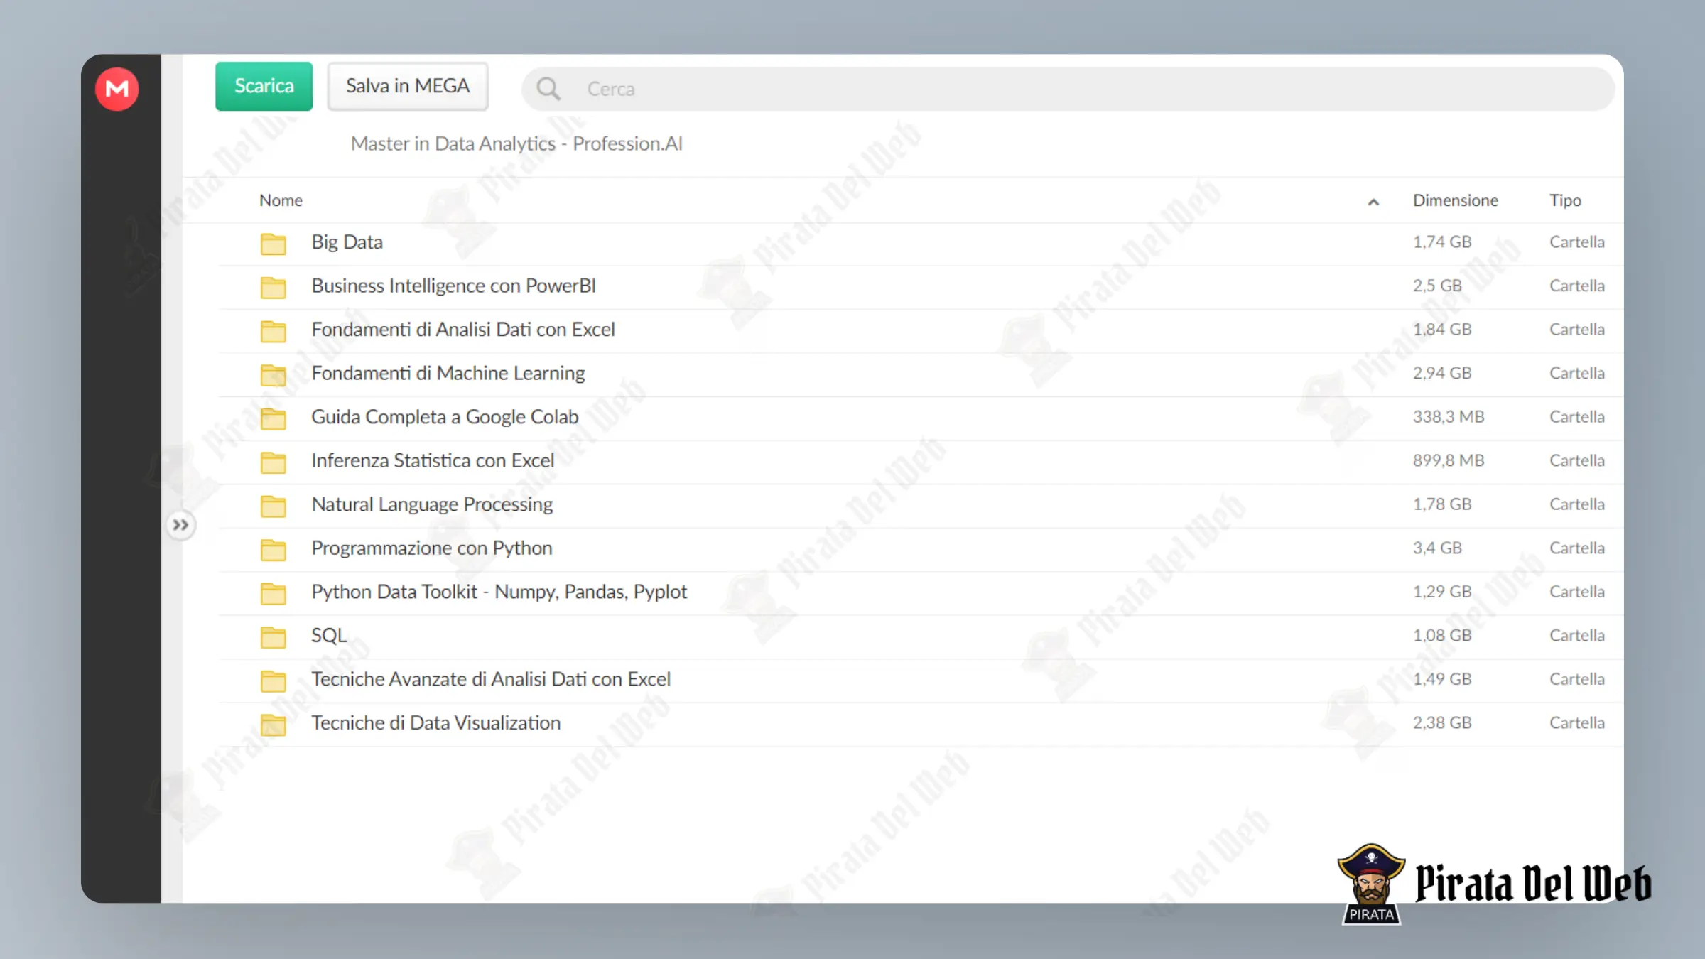Select Tecniche Avanzate di Analisi Dati con Excel
The image size is (1705, 959).
491,679
